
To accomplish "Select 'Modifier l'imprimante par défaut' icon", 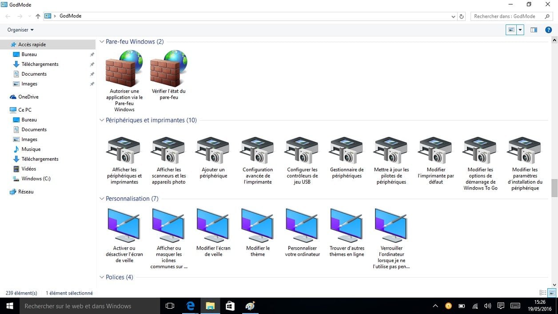I will (436, 151).
